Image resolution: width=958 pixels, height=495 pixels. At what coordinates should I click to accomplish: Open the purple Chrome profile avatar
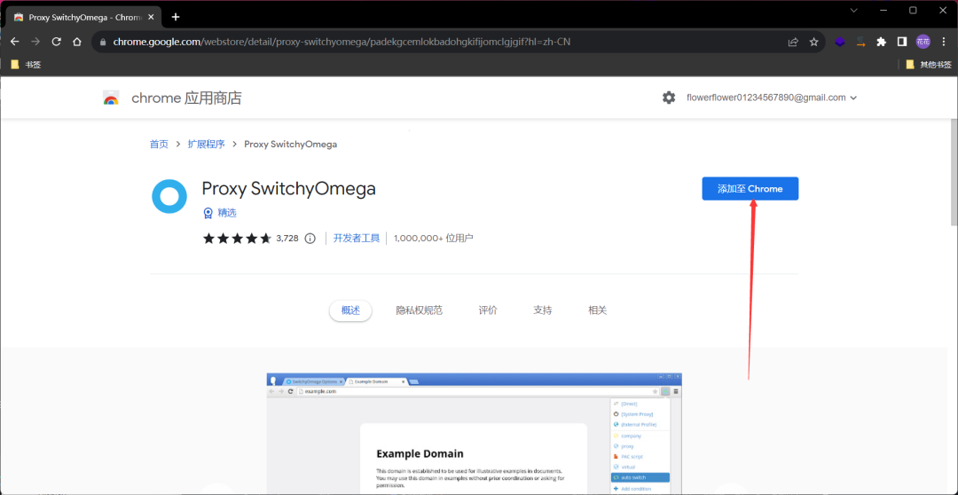[x=923, y=42]
